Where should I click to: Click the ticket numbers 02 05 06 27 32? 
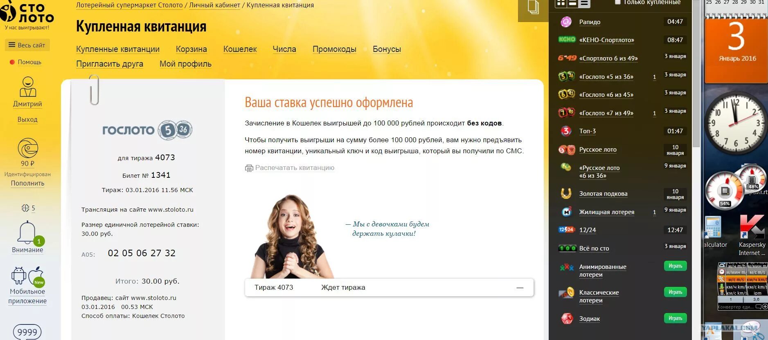142,253
